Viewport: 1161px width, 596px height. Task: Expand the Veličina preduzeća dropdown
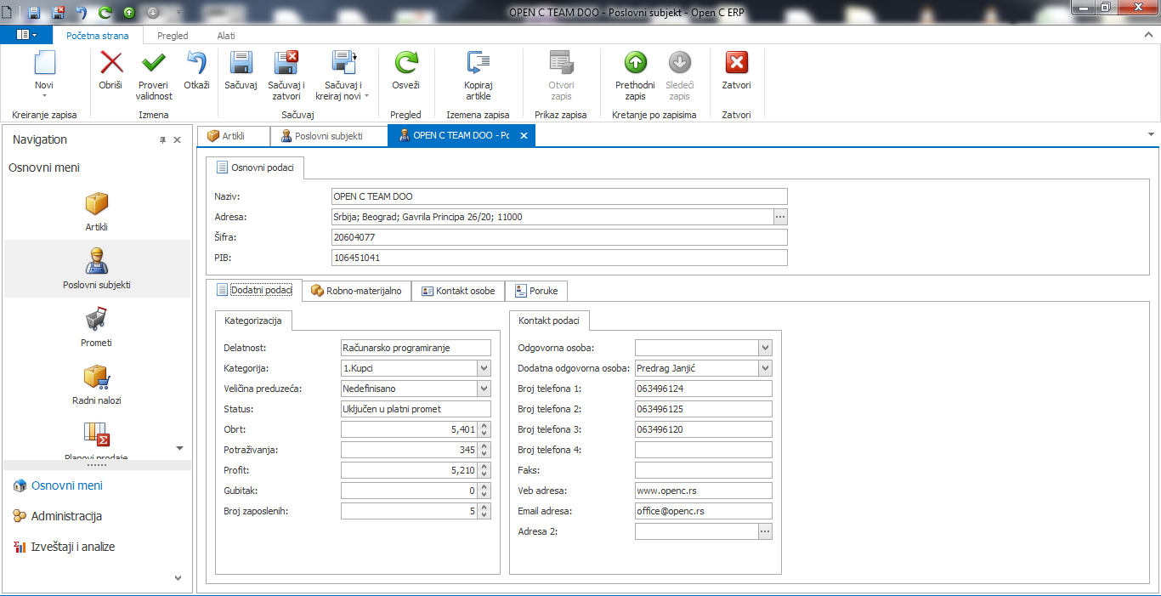tap(484, 389)
